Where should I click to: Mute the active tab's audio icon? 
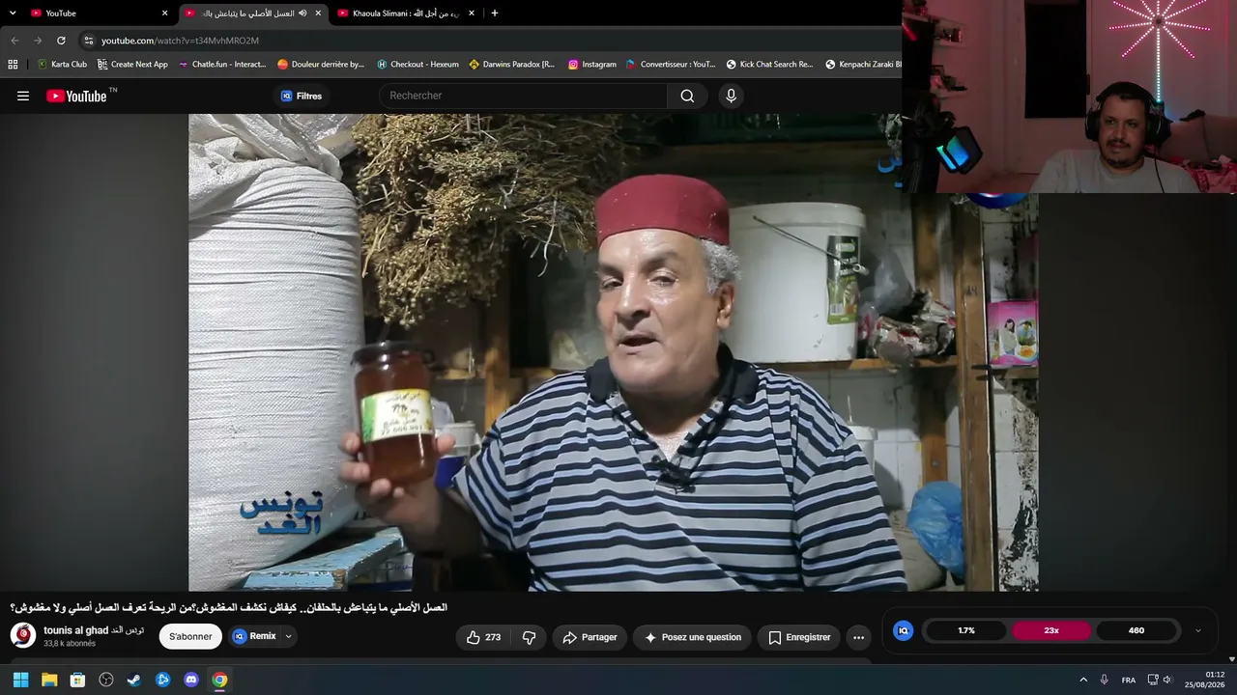(302, 14)
